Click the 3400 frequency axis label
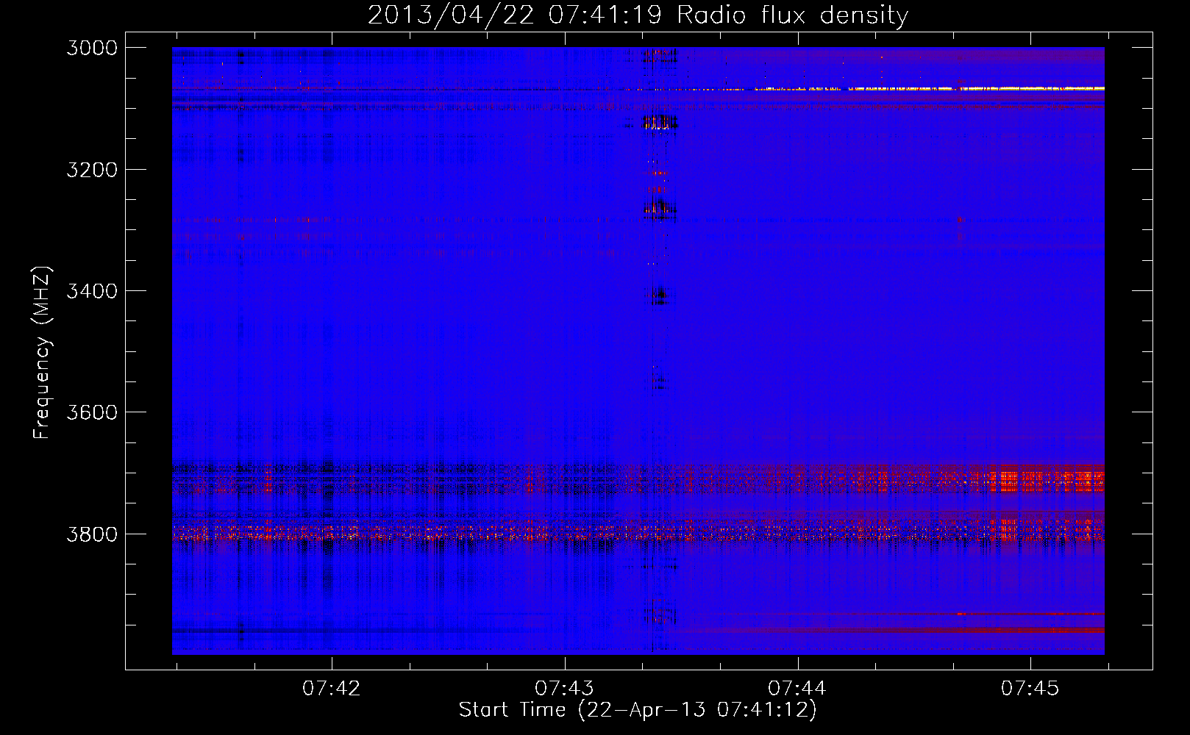This screenshot has height=735, width=1190. pos(92,291)
